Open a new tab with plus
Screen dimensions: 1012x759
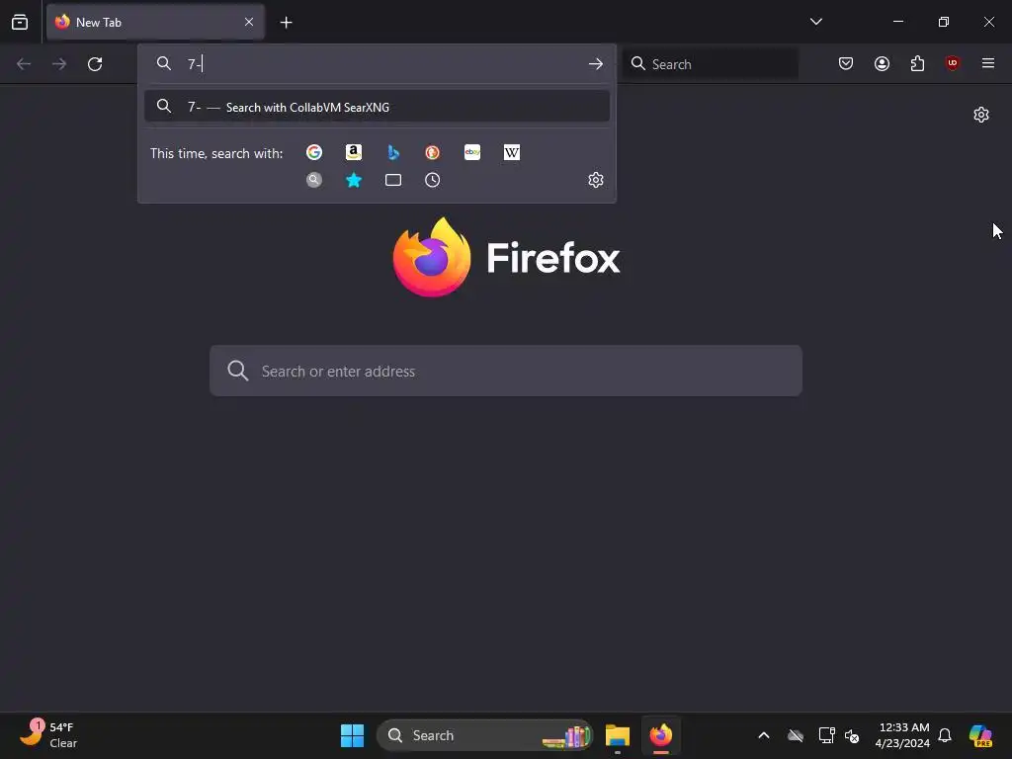pyautogui.click(x=286, y=23)
